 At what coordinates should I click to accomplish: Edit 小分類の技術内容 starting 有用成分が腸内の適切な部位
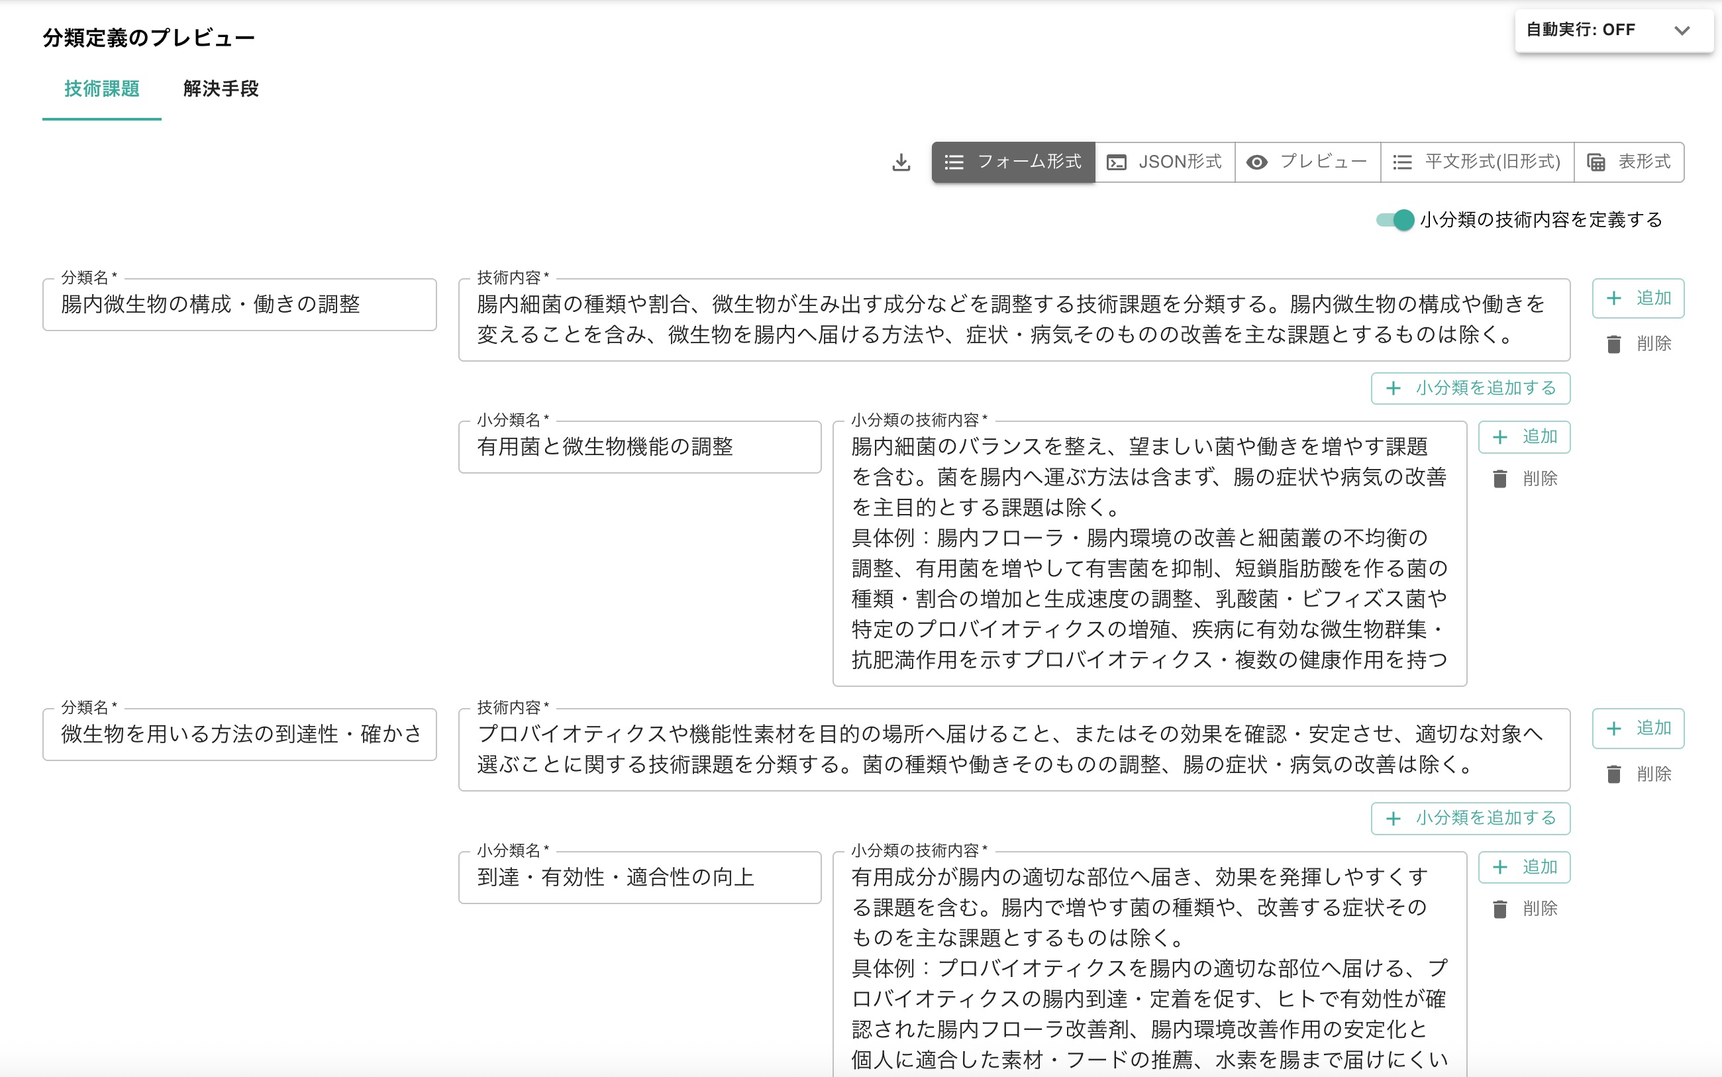click(x=1149, y=964)
